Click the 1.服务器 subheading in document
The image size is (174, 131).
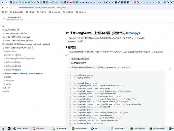tap(71, 47)
